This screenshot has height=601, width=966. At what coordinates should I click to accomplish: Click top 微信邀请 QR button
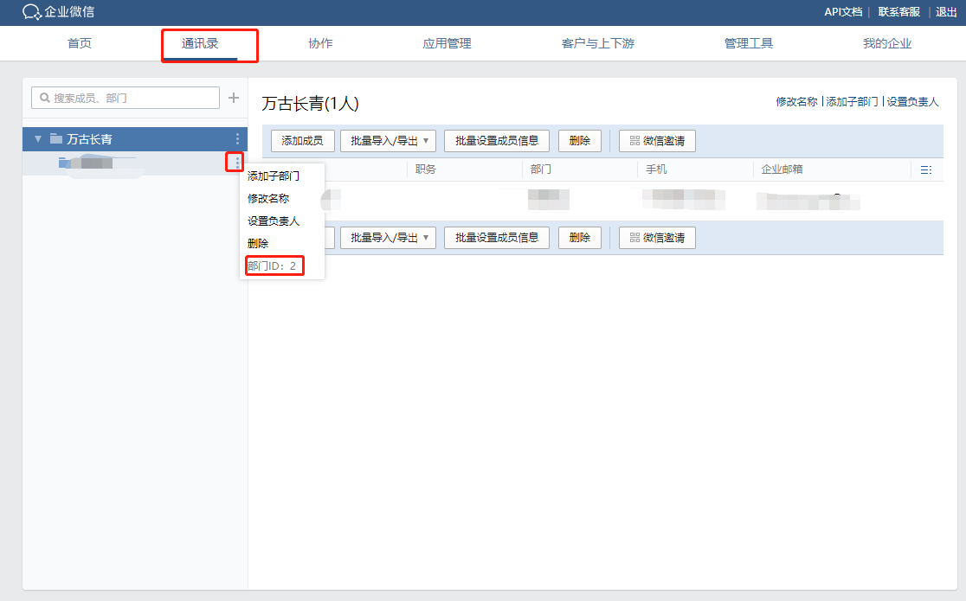click(657, 141)
